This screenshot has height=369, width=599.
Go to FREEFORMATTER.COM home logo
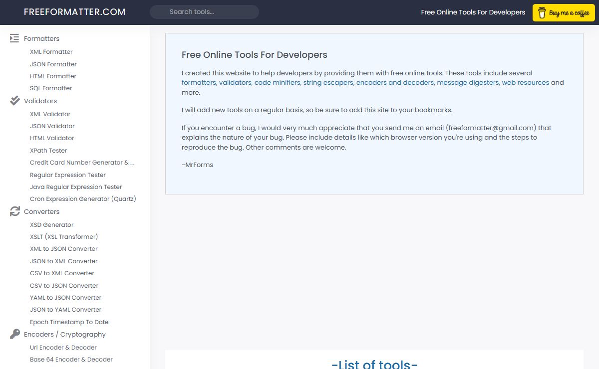pyautogui.click(x=74, y=12)
